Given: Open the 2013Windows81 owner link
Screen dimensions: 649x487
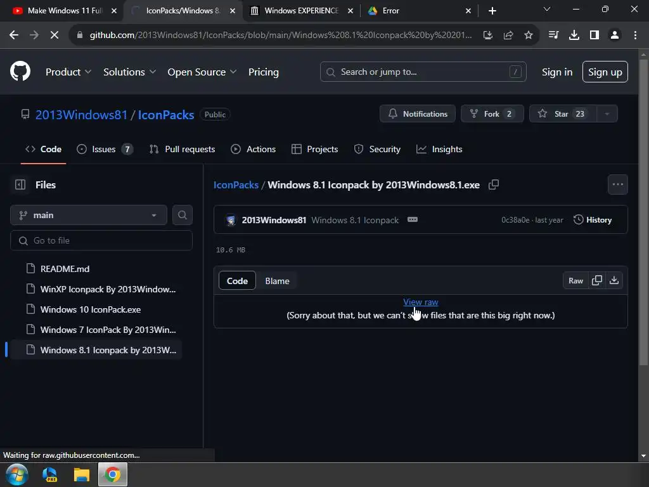Looking at the screenshot, I should 82,114.
